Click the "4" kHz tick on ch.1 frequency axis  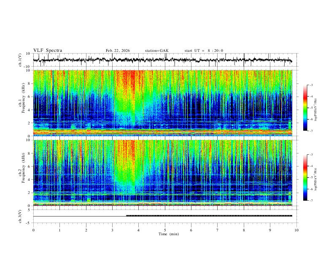click(x=30, y=110)
